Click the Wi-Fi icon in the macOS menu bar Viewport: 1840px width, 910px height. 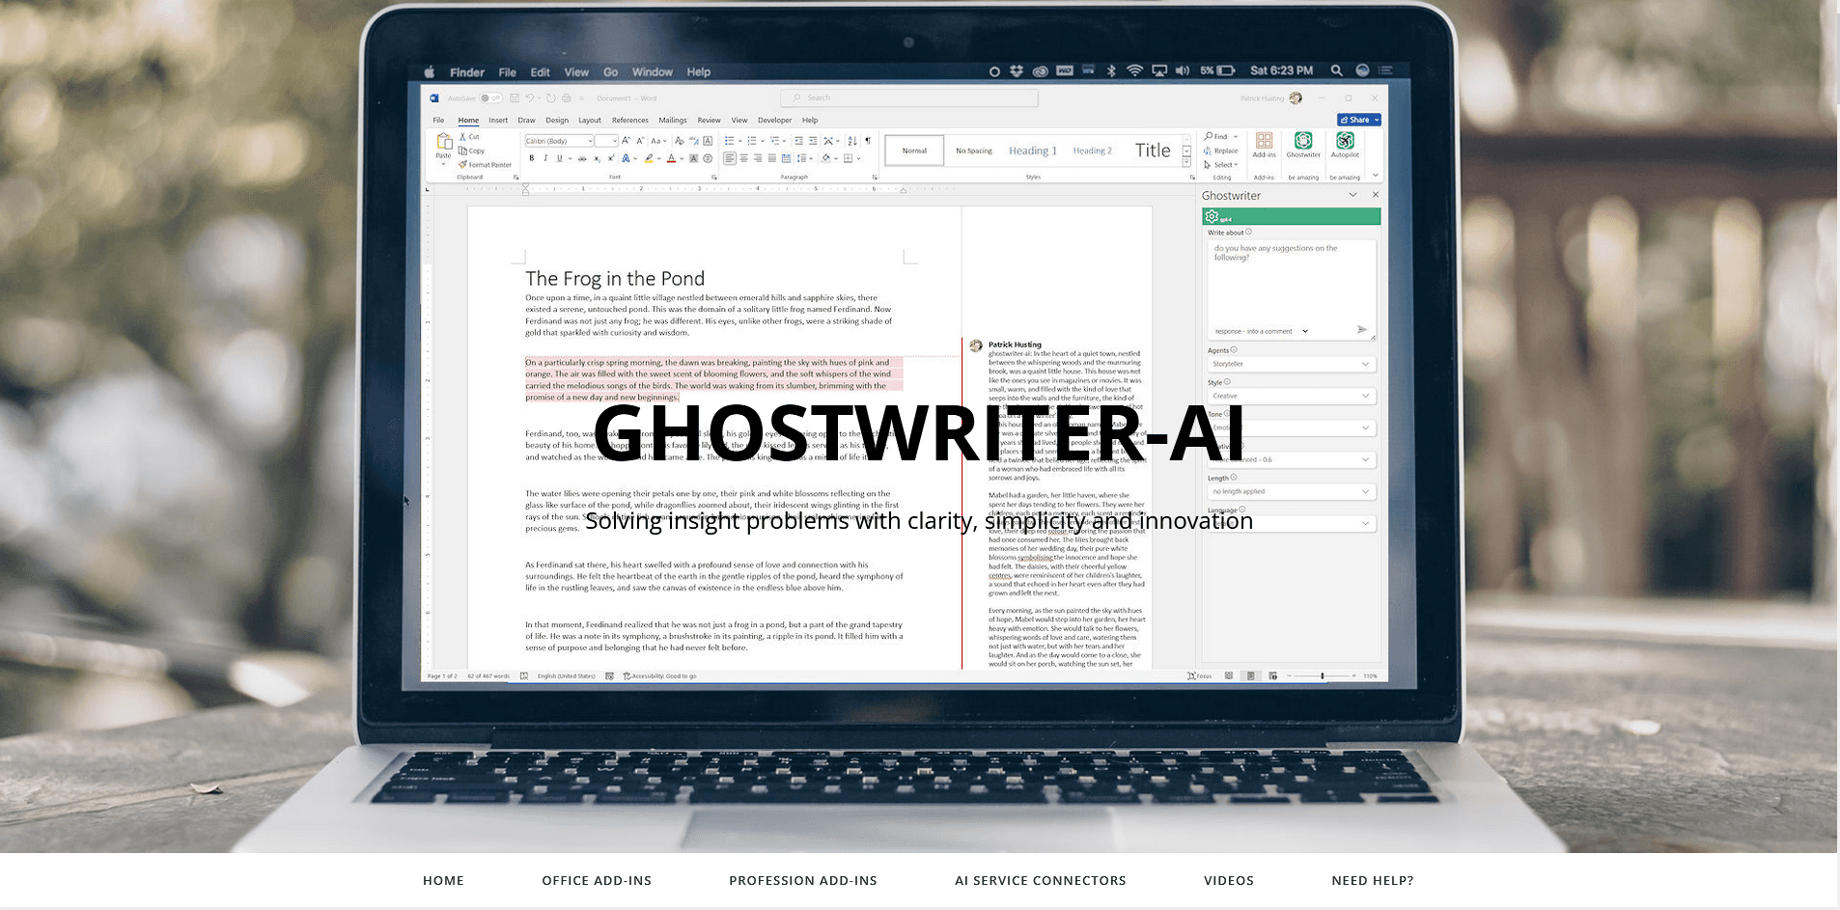1134,70
